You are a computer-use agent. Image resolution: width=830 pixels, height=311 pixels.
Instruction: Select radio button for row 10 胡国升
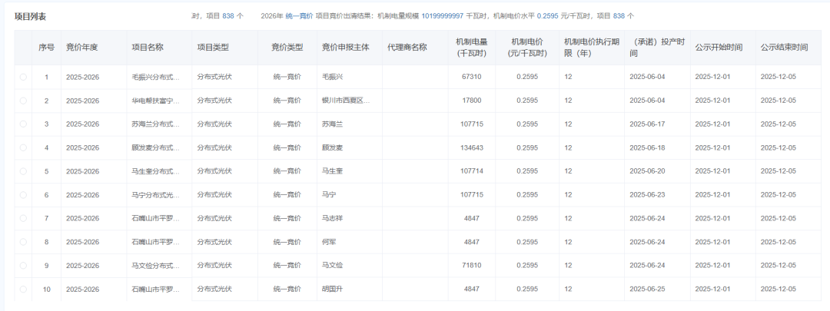(x=23, y=289)
